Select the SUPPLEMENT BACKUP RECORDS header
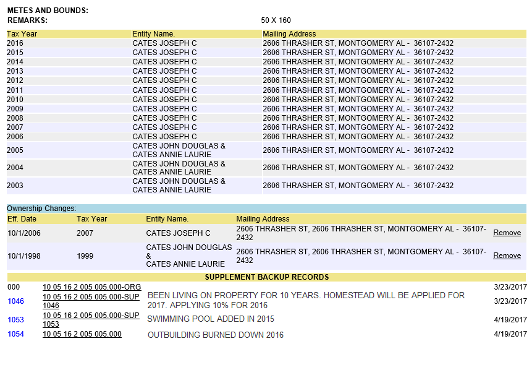Viewport: 532px width, 370px height. tap(267, 277)
